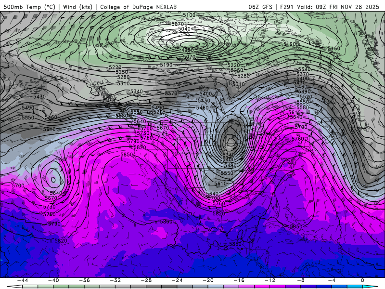Click the -28 color scale label
Viewport: 385px width, 289px height.
(x=146, y=280)
